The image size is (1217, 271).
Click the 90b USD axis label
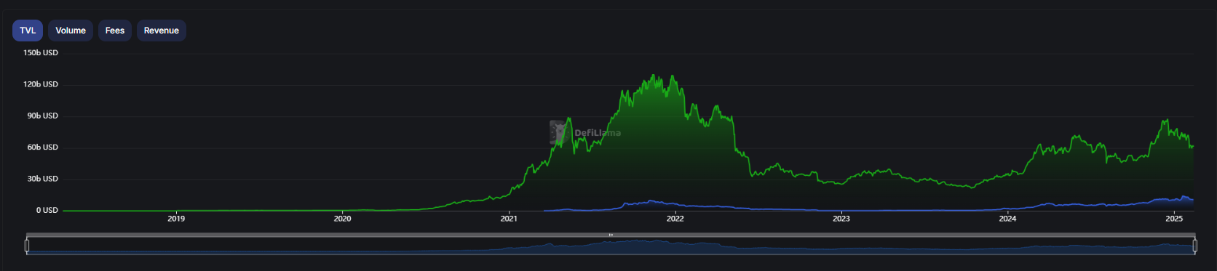(43, 116)
